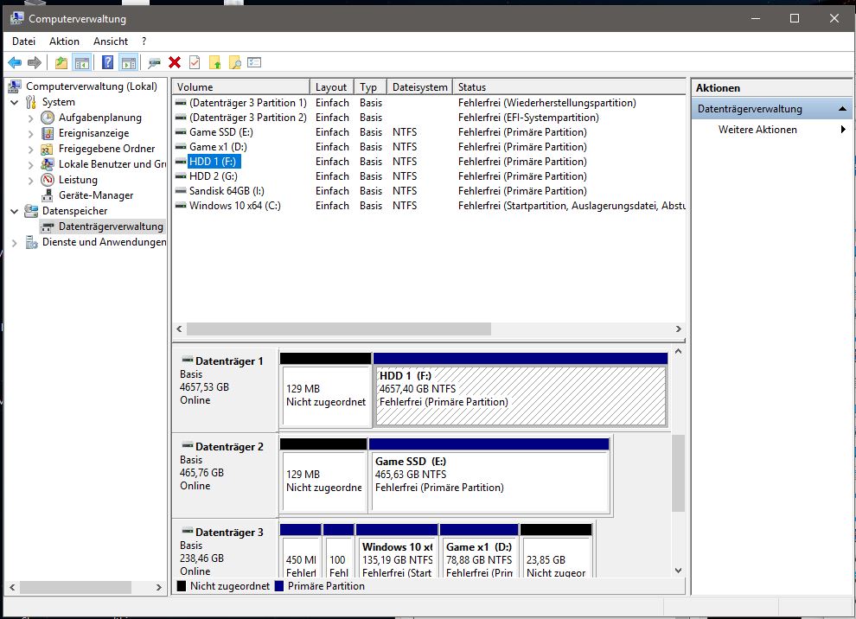Open the Aktion menu
Screen dimensions: 856x619
[64, 41]
